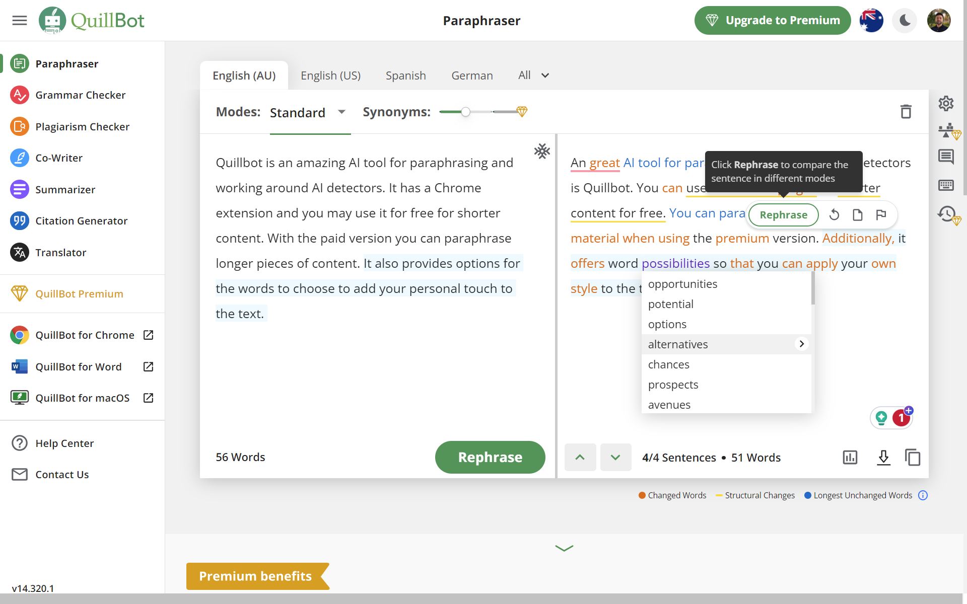
Task: Open the QuillBot settings gear icon
Action: (x=946, y=103)
